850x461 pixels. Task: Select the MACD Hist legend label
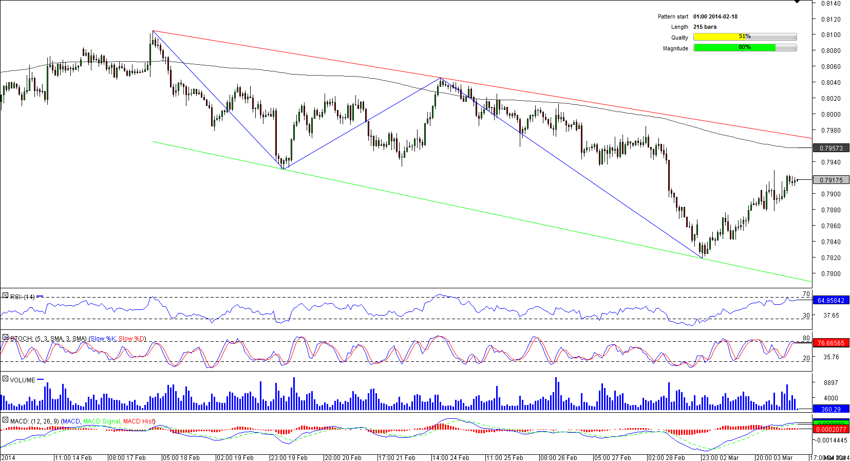pyautogui.click(x=138, y=421)
